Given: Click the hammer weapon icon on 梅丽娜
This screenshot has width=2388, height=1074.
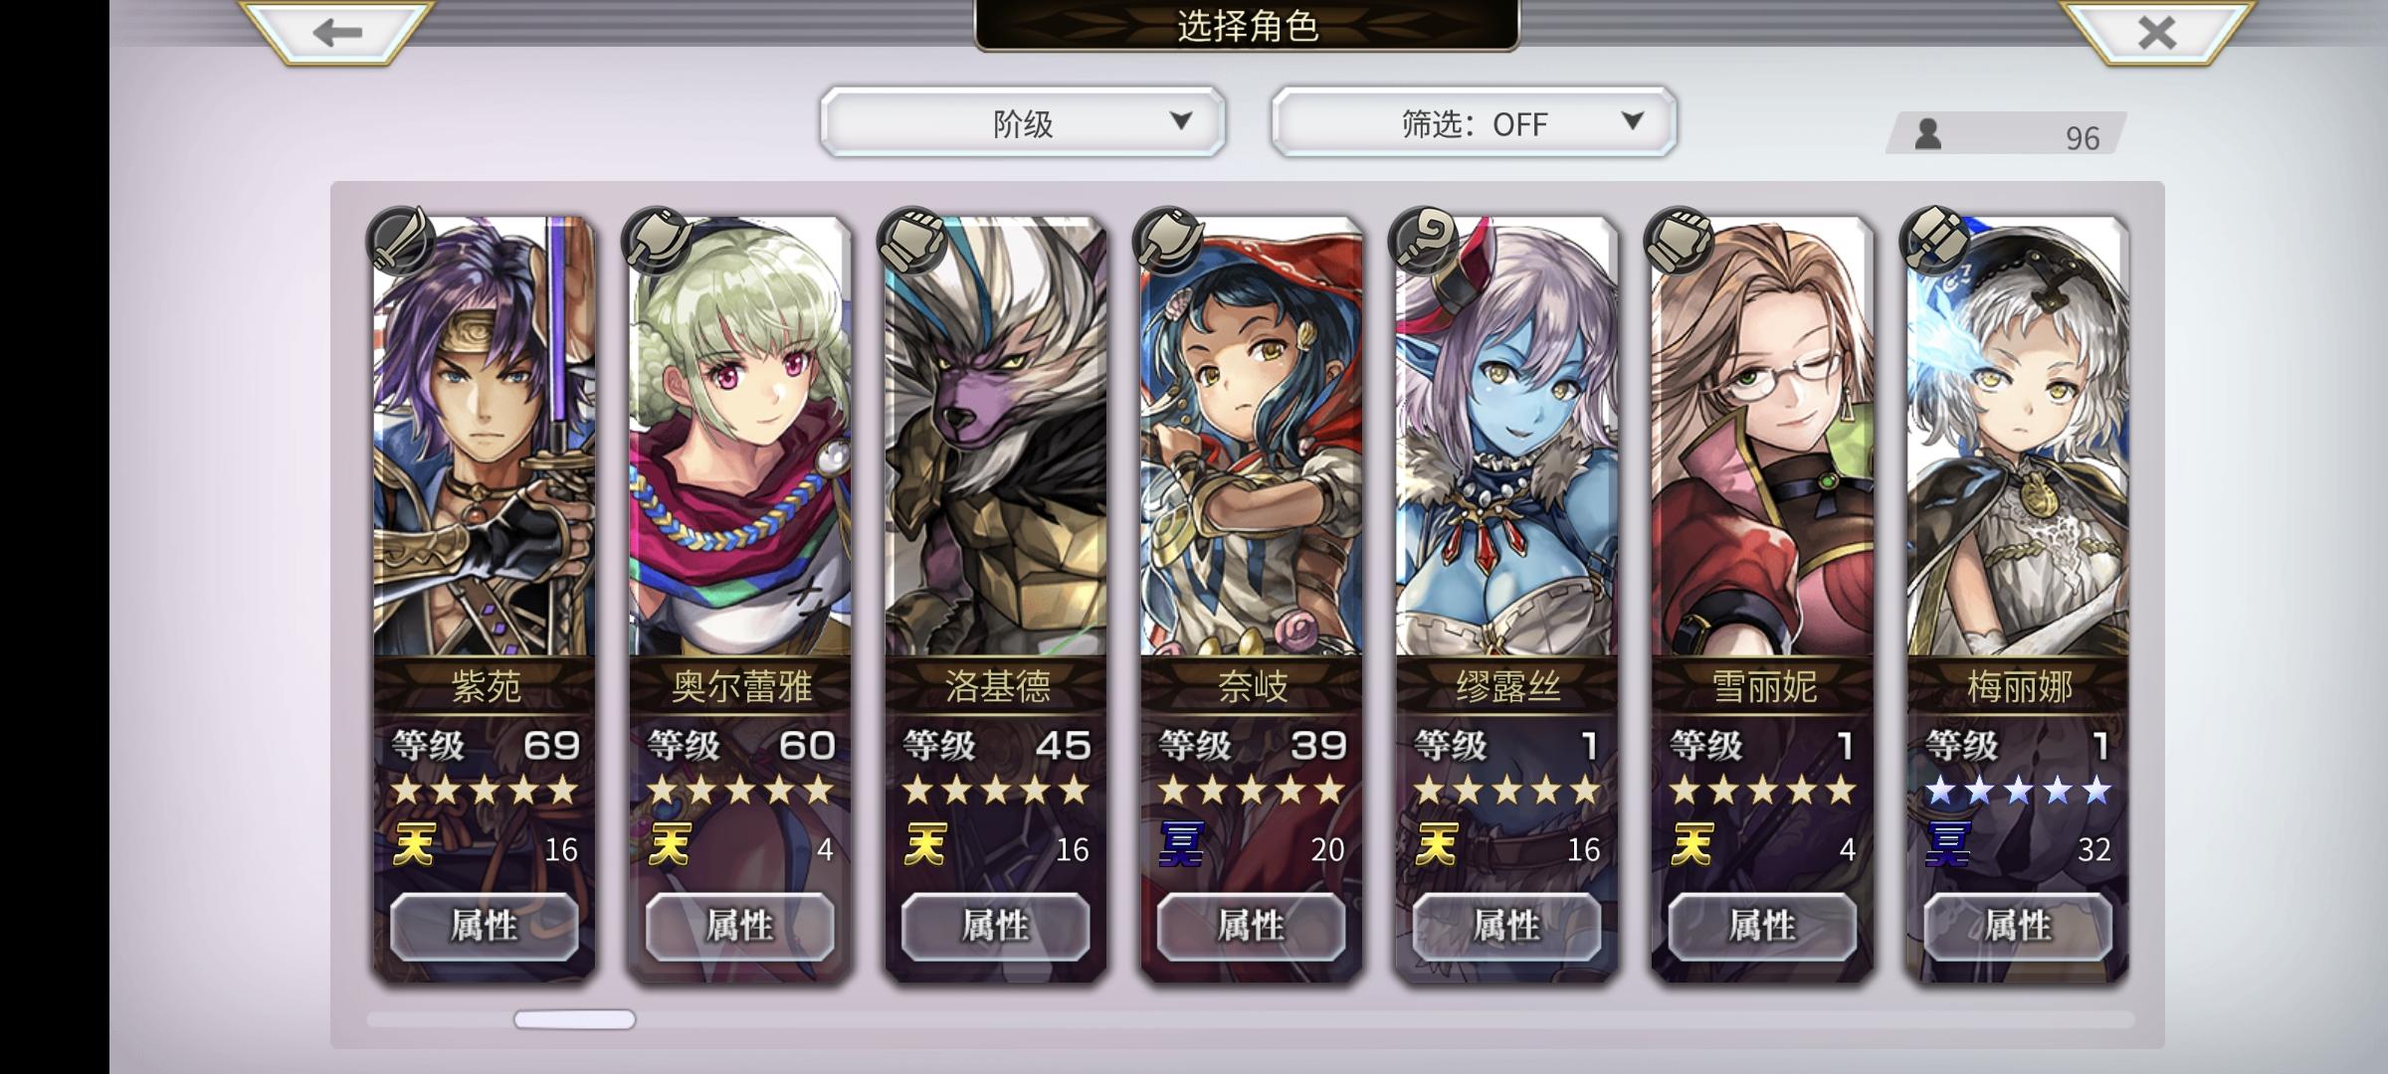Looking at the screenshot, I should [1934, 241].
